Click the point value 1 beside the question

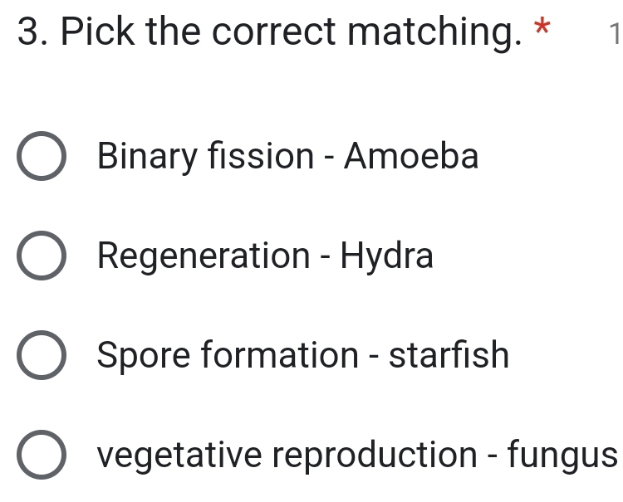(x=612, y=35)
